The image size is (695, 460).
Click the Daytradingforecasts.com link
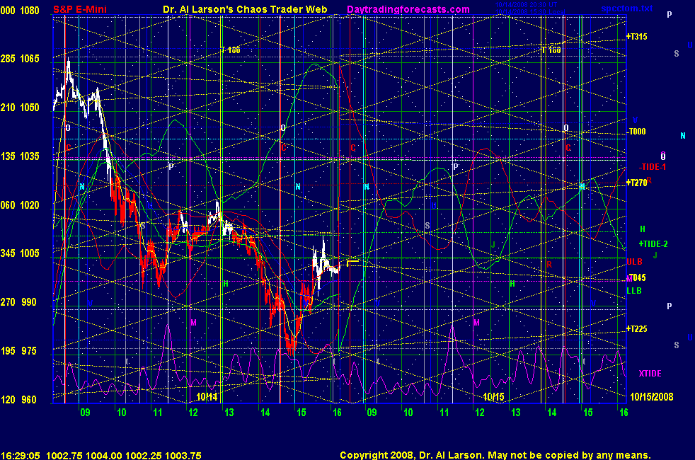click(x=408, y=9)
